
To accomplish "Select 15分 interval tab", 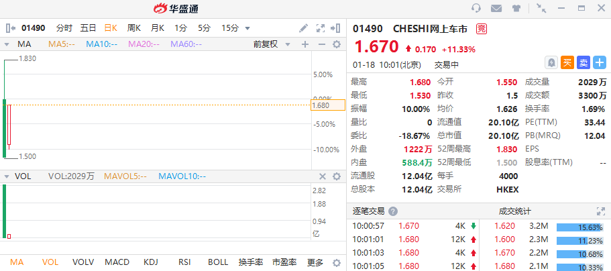I will coord(230,28).
